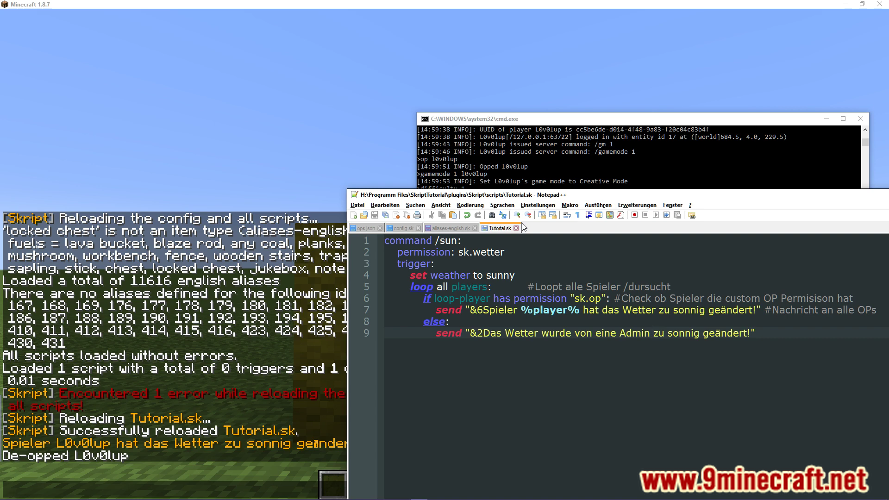Screen dimensions: 889x500
Task: Click Synchronize vertical scrolling icon
Action: (542, 215)
